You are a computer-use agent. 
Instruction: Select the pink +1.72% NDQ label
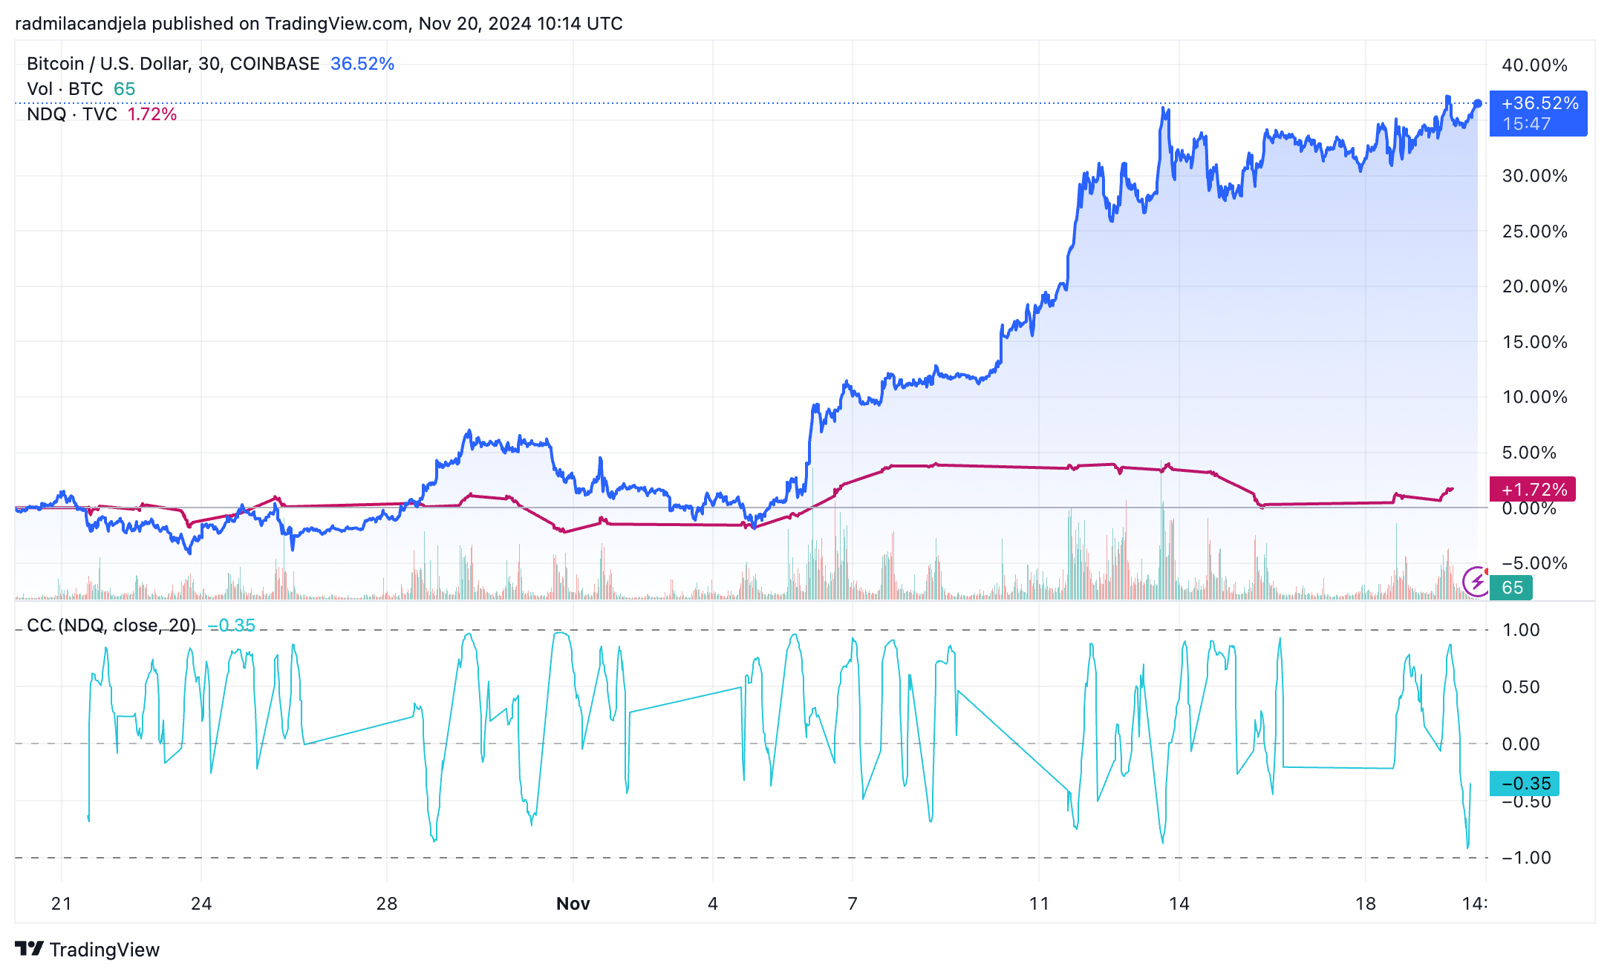pyautogui.click(x=1532, y=490)
